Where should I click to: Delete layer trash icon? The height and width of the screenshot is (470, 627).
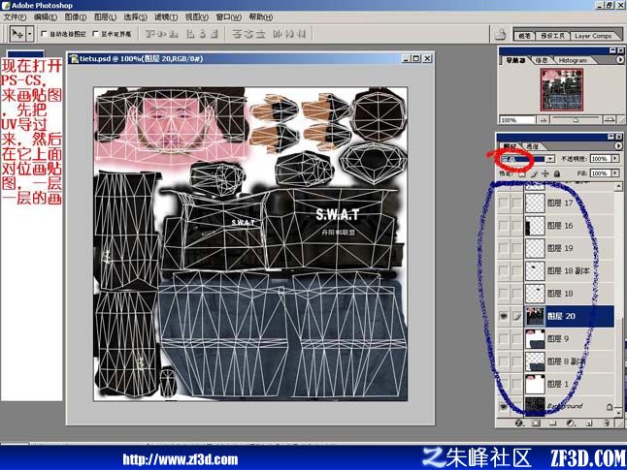point(607,423)
